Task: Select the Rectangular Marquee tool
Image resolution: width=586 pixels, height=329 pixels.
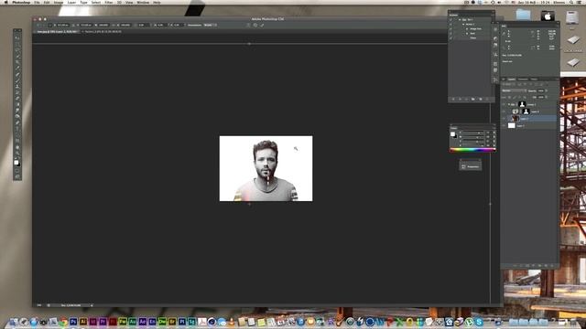Action: coord(17,44)
